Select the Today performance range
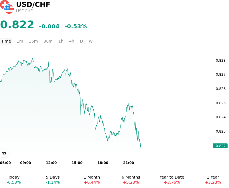This screenshot has width=229, height=188. pyautogui.click(x=14, y=180)
